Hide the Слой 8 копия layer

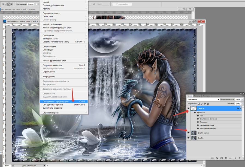[x=188, y=133]
